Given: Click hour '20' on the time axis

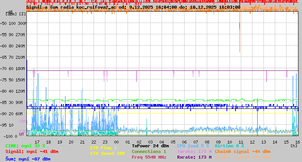Looking at the screenshot, I should (x=71, y=142).
